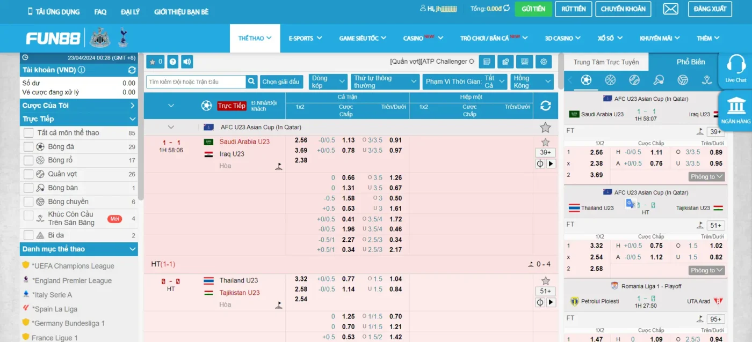The image size is (752, 342).
Task: Select ice hockey icon in live center
Action: coord(707,80)
